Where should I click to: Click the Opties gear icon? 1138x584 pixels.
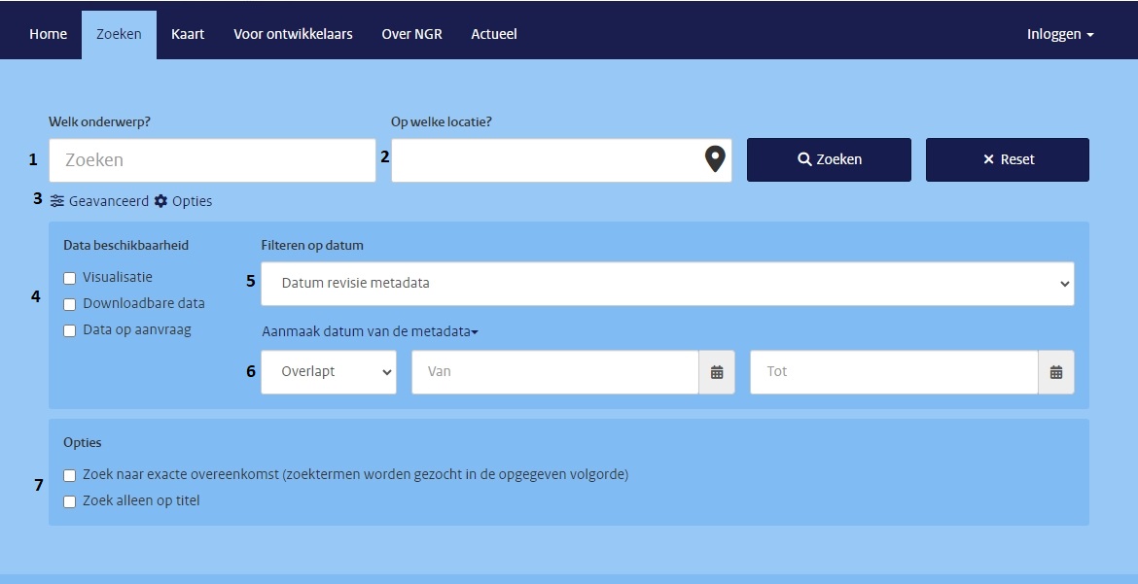tap(161, 201)
